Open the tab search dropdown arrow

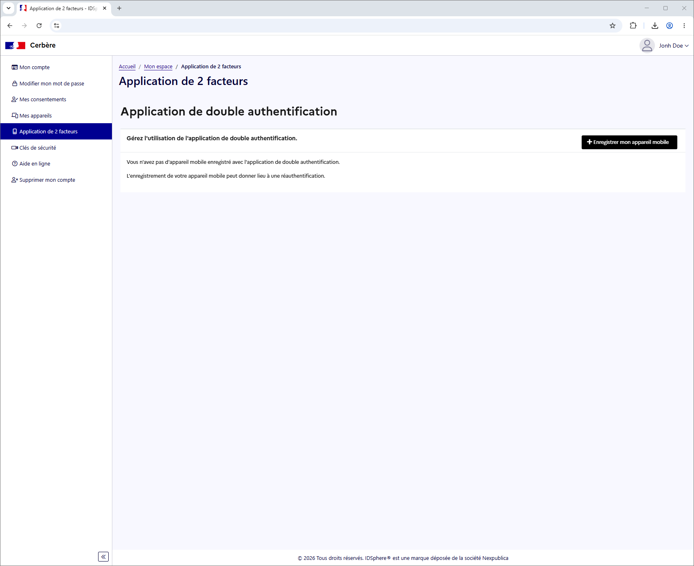point(9,8)
